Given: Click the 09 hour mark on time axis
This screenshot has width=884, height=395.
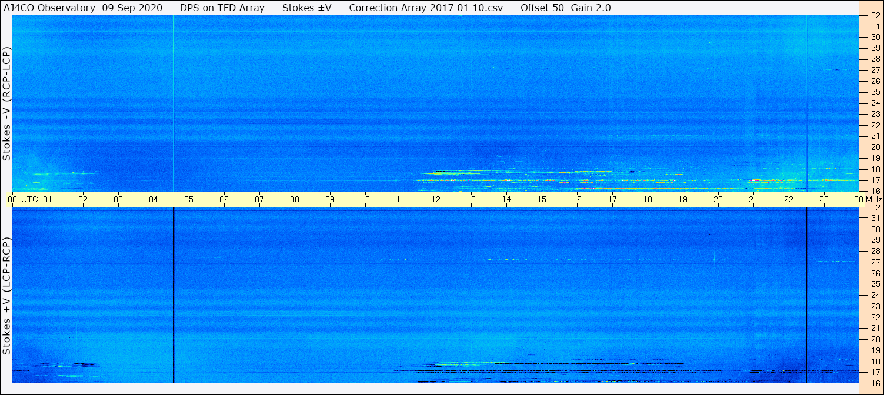Looking at the screenshot, I should tap(330, 199).
